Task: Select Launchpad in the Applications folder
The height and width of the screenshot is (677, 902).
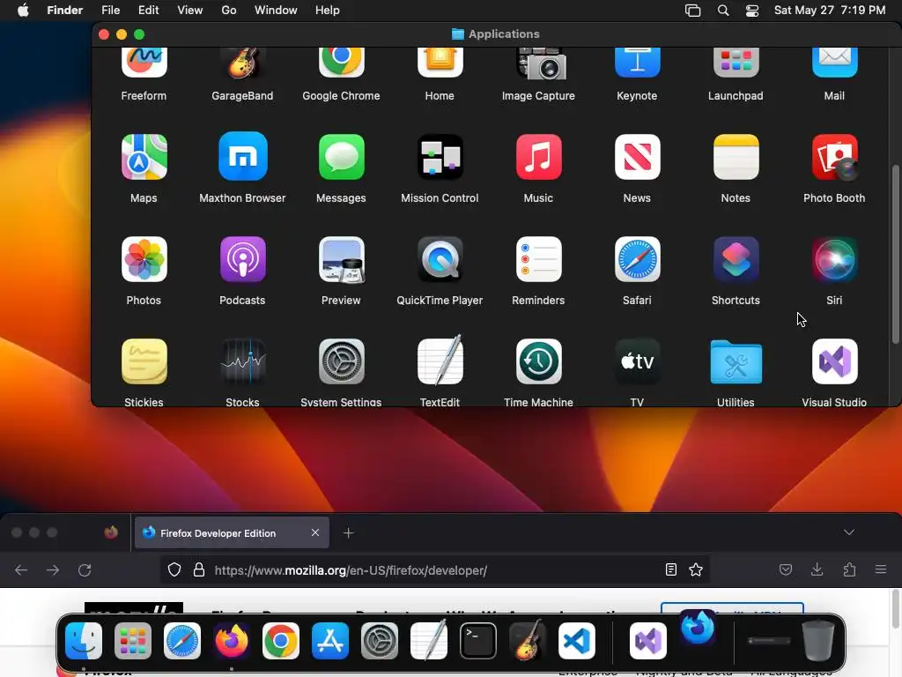Action: point(736,63)
